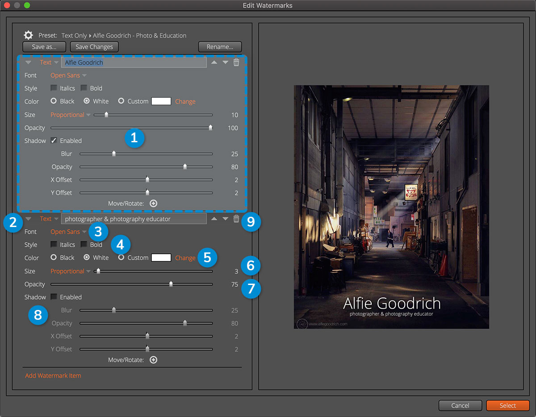Collapse the photographer & photography educator section
536x417 pixels.
tap(29, 219)
